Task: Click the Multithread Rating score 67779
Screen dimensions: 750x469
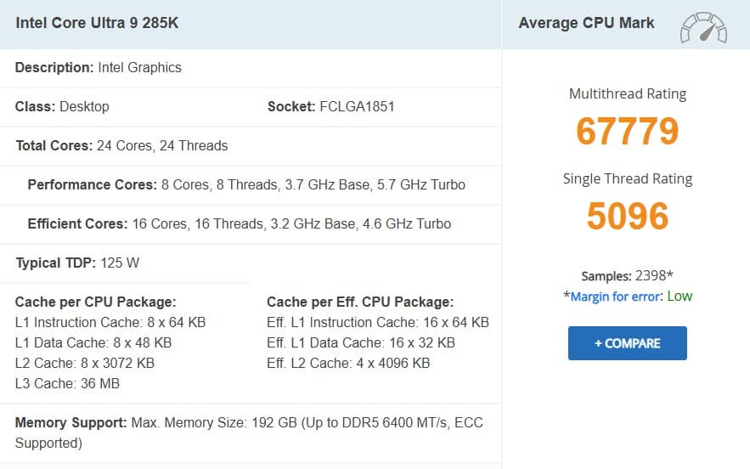Action: pyautogui.click(x=627, y=132)
